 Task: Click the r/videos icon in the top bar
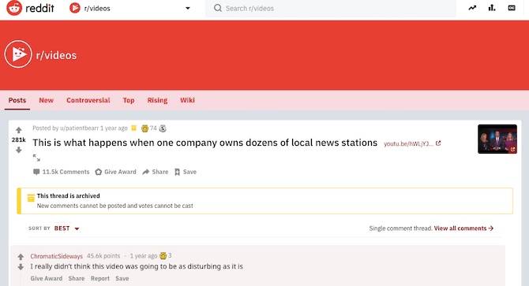click(x=75, y=8)
